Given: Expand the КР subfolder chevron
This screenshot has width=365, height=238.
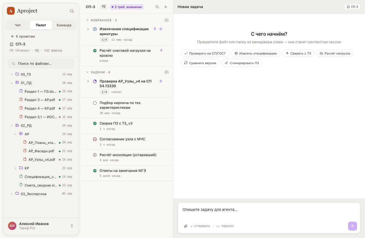Looking at the screenshot, I should [15, 168].
